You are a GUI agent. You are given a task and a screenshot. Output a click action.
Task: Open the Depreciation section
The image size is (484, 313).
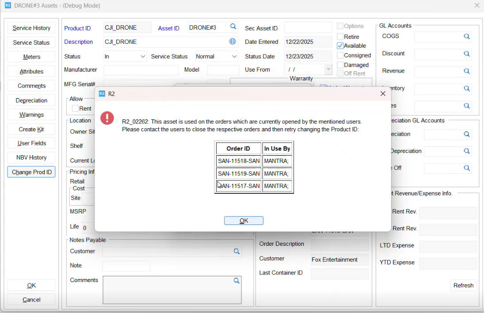pos(31,100)
